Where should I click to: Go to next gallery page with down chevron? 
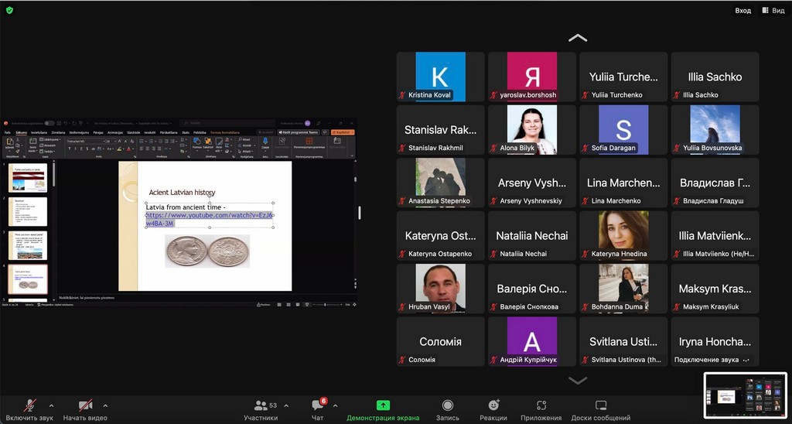click(x=577, y=380)
